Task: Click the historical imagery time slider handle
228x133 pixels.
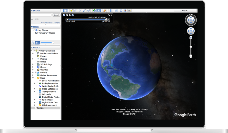Action: 106,19
